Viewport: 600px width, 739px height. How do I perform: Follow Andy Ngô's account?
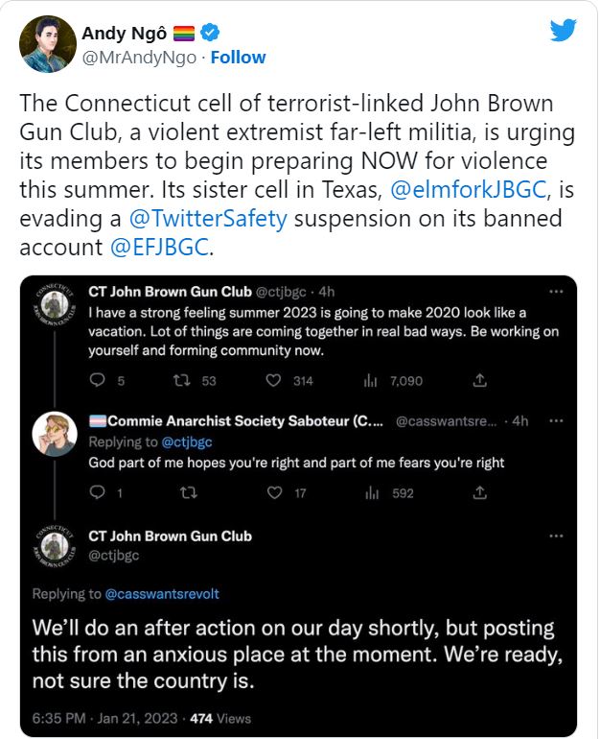[x=237, y=57]
